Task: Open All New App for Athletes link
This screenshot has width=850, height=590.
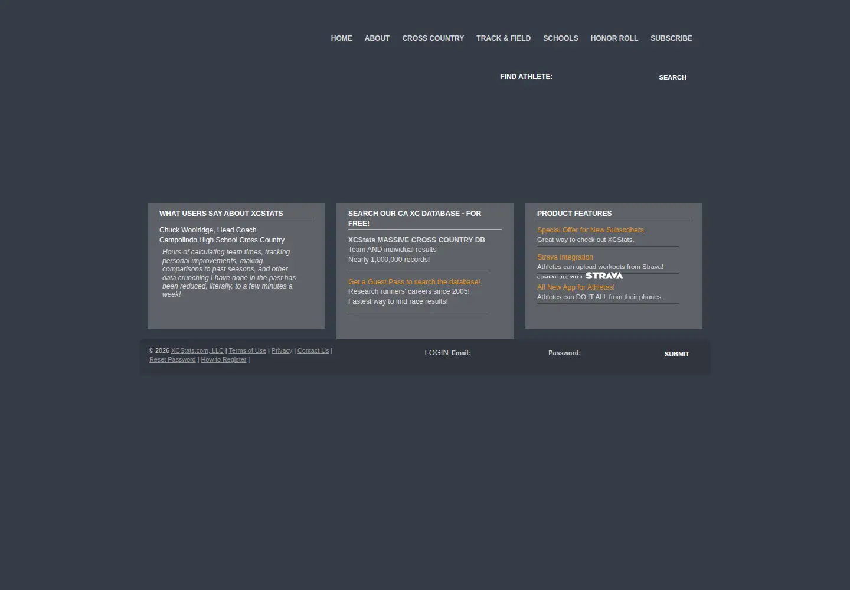Action: coord(576,287)
